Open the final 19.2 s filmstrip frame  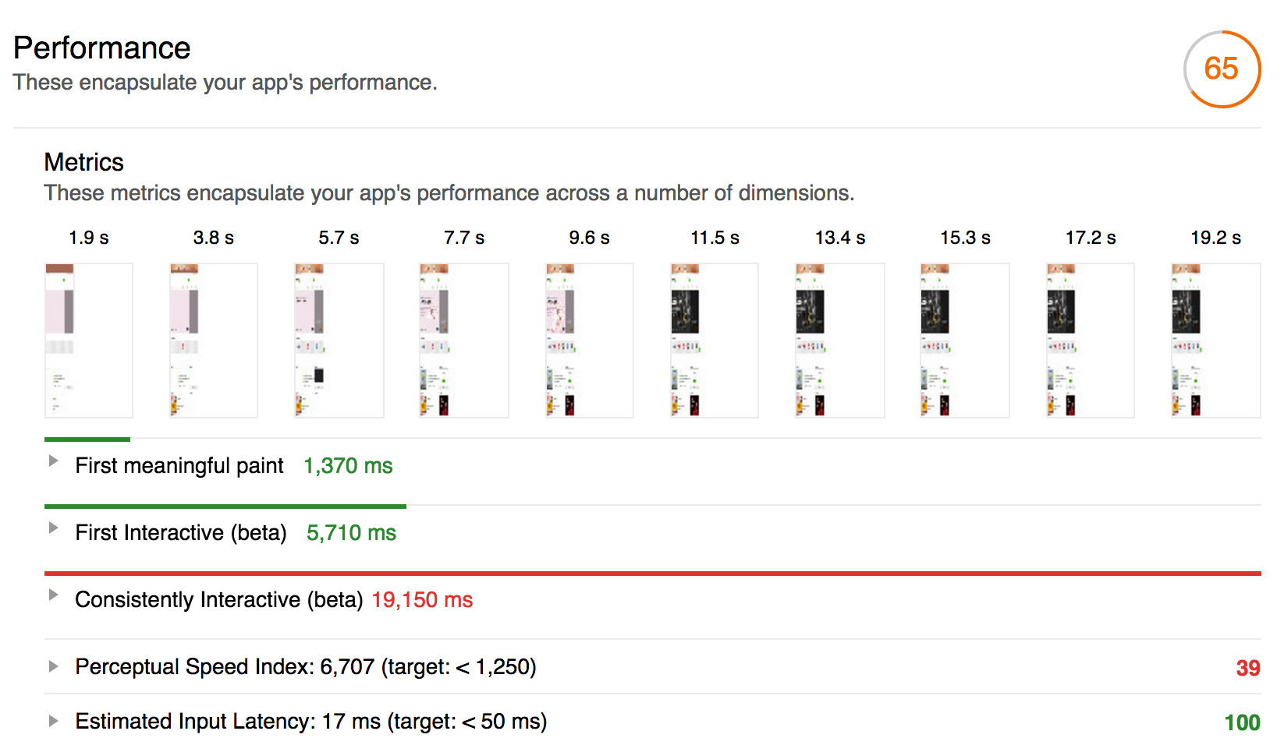tap(1215, 340)
